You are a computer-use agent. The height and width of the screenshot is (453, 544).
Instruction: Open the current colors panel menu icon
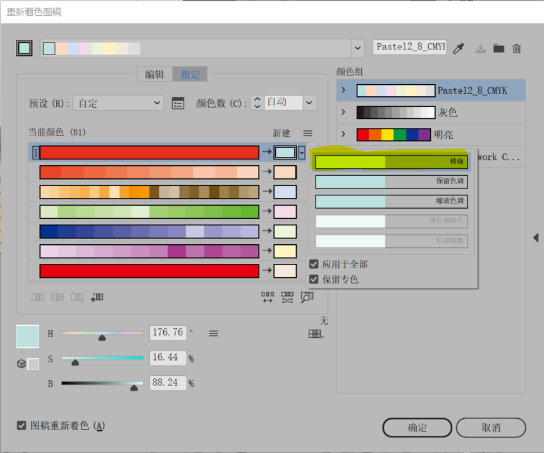tap(307, 133)
